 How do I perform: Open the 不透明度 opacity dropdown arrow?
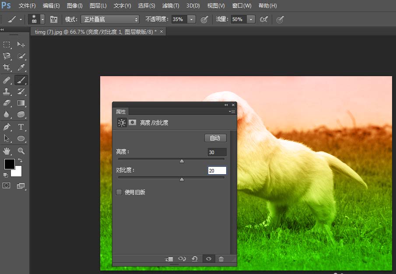point(191,19)
